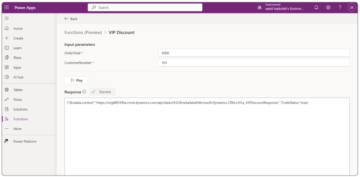Image resolution: width=360 pixels, height=177 pixels.
Task: Click the Learn book icon
Action: pos(7,48)
